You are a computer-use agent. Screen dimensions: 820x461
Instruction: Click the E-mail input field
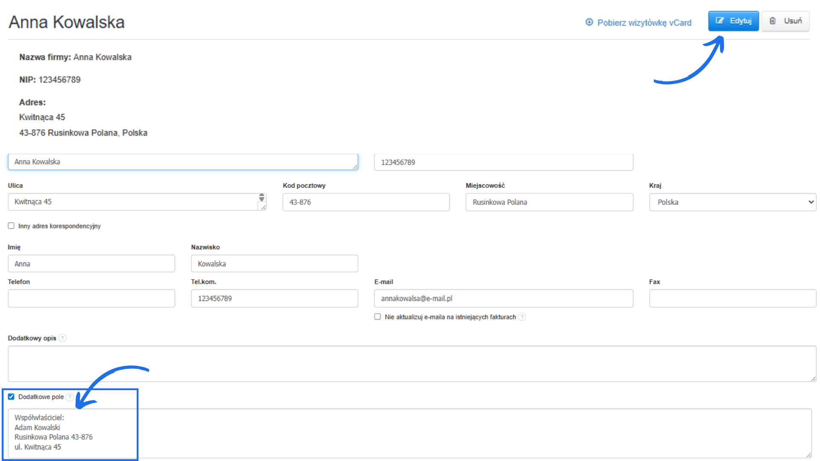(x=503, y=298)
